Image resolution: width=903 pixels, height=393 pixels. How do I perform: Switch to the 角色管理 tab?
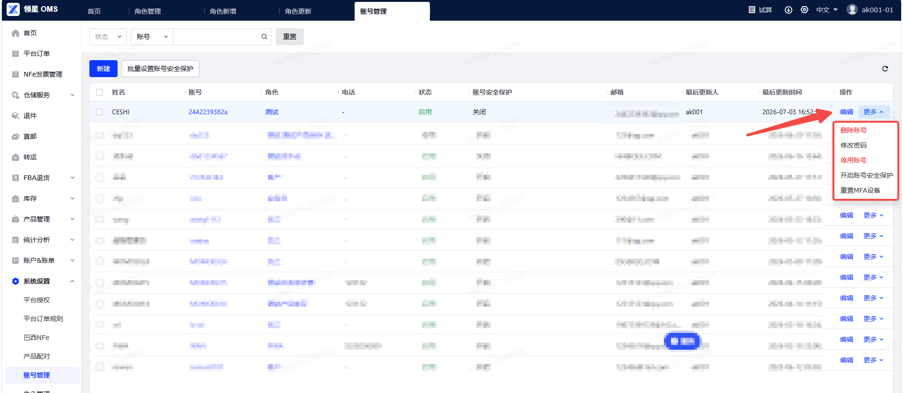tap(148, 11)
